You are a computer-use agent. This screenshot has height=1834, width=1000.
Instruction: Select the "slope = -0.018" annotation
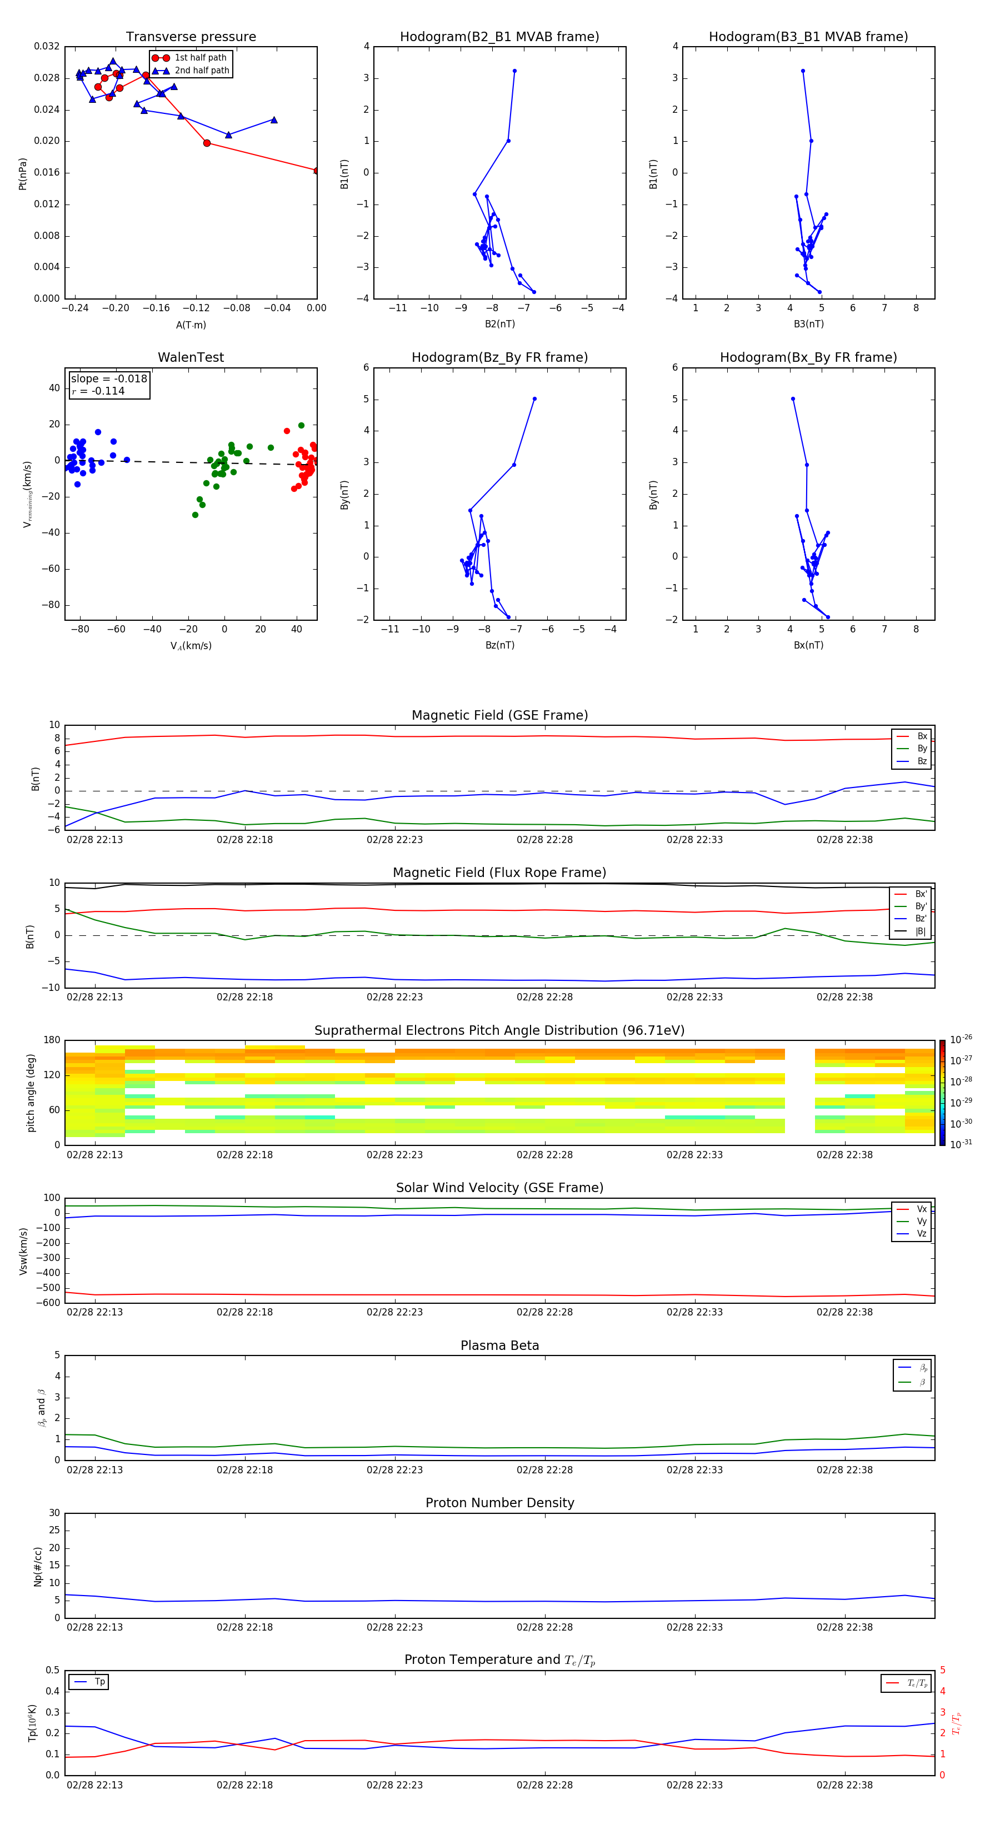109,379
